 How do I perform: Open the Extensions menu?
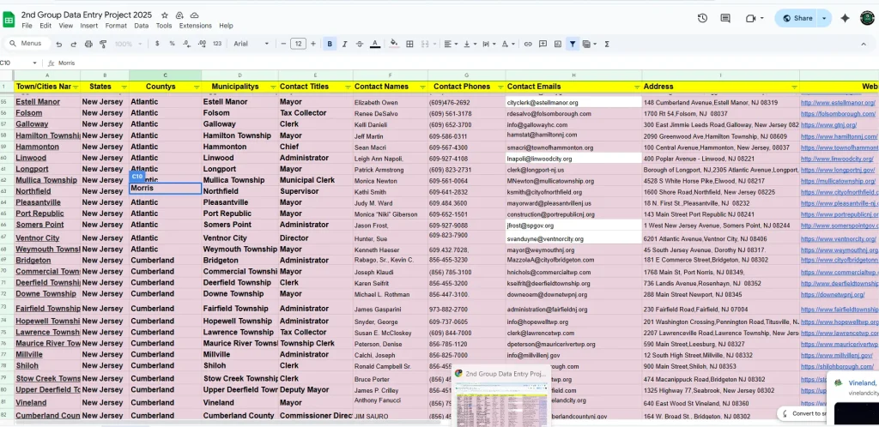(x=195, y=26)
